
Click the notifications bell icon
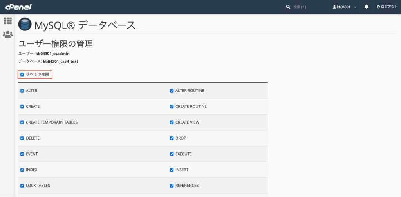tap(367, 7)
